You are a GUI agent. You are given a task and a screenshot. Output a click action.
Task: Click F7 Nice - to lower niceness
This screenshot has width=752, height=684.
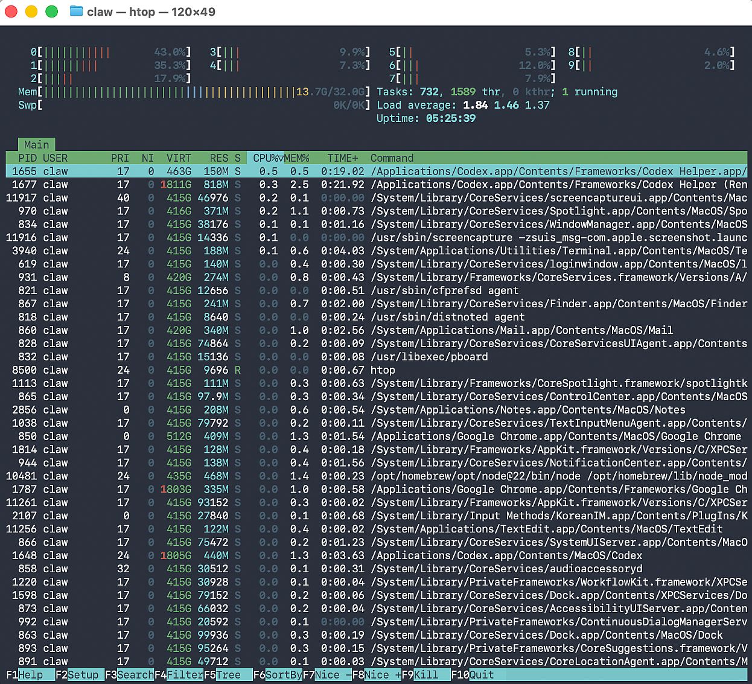(327, 675)
